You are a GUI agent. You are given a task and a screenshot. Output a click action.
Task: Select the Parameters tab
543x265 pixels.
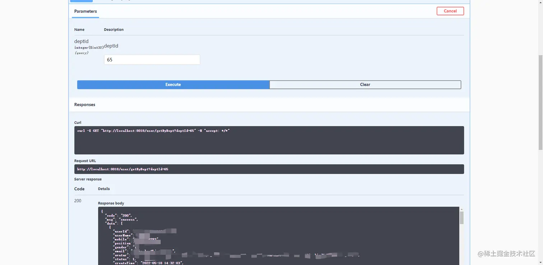(x=85, y=11)
